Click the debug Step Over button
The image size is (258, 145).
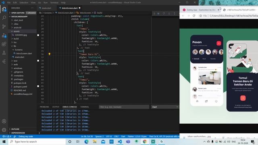[x=164, y=14]
